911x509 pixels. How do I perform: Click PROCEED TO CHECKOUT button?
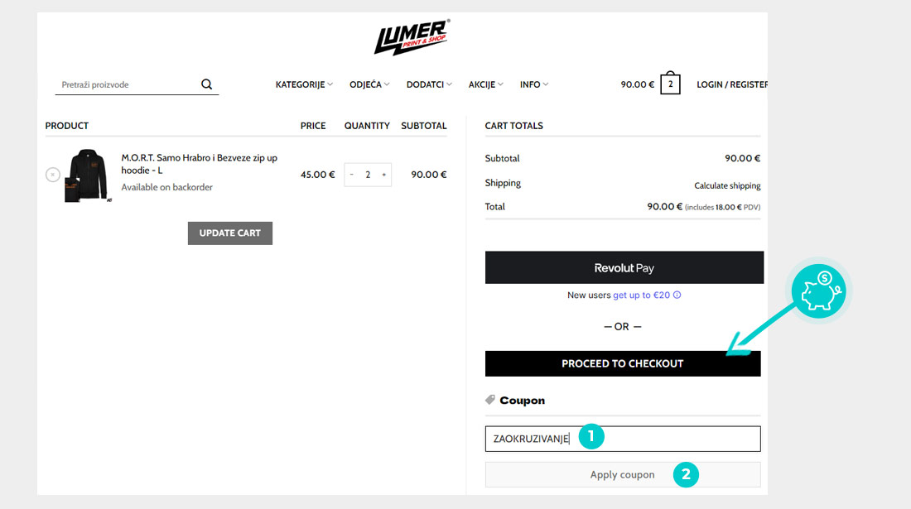622,363
